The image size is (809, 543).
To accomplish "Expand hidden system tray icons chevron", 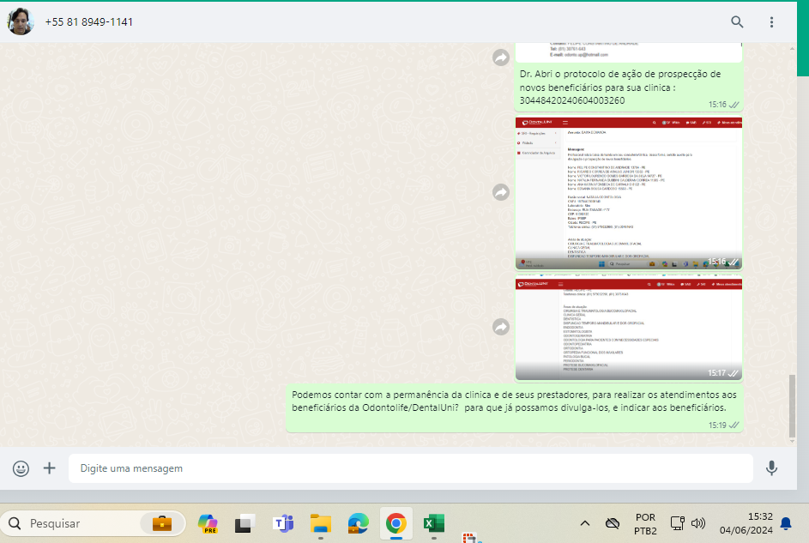I will tap(585, 523).
